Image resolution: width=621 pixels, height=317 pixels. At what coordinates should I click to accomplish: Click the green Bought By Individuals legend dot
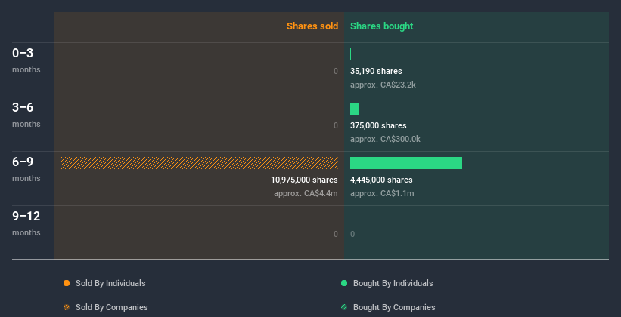click(344, 283)
